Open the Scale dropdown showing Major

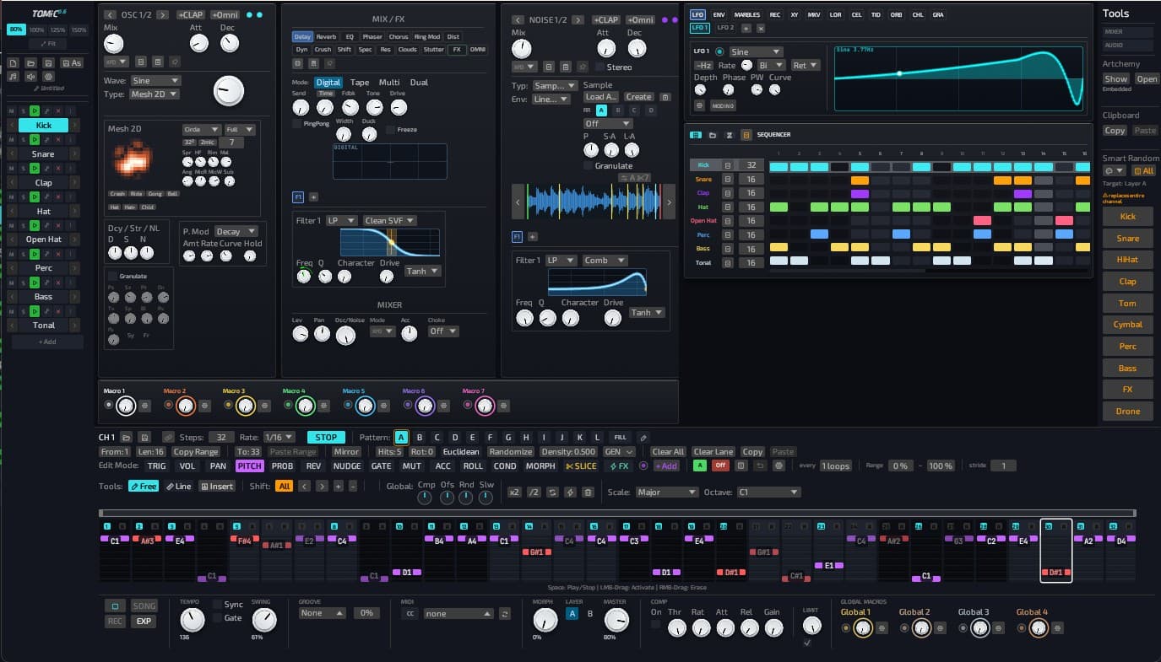point(667,492)
